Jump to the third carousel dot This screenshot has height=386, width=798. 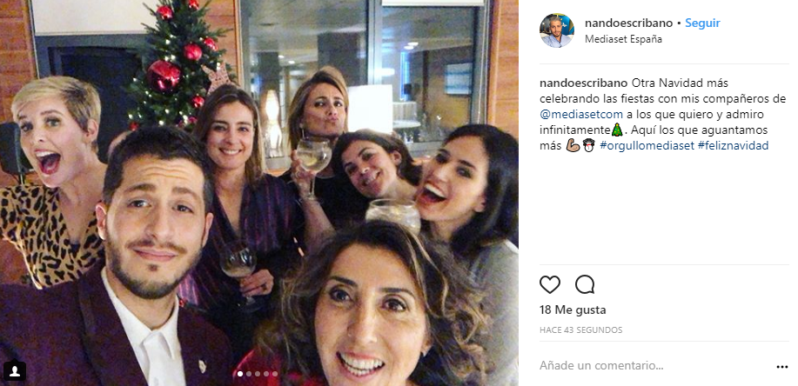[x=257, y=374]
